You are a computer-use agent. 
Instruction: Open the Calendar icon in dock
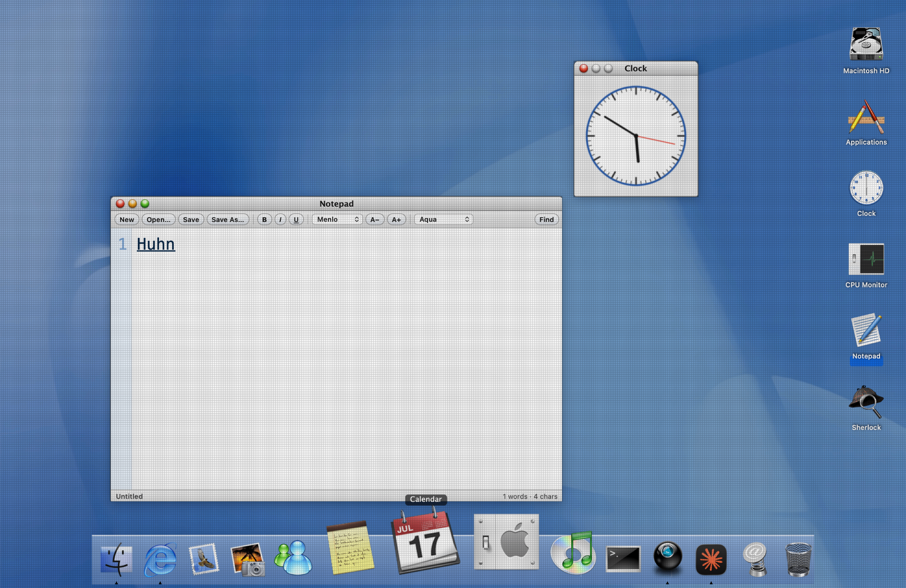point(425,542)
